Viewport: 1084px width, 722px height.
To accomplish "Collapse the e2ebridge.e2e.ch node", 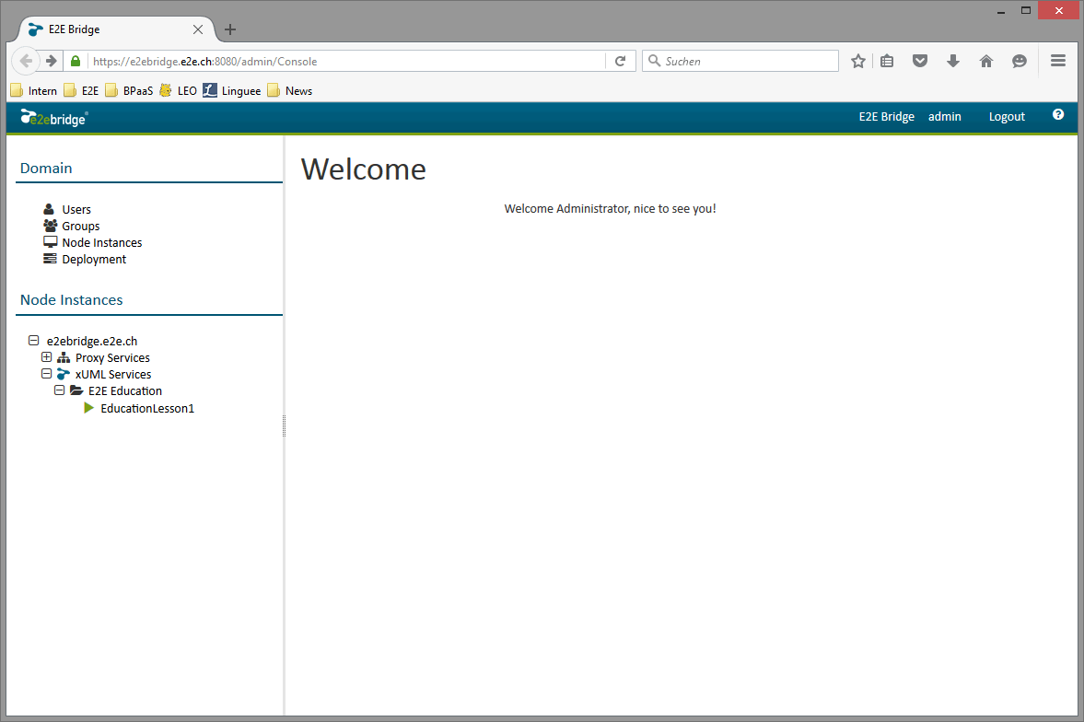I will (x=33, y=341).
